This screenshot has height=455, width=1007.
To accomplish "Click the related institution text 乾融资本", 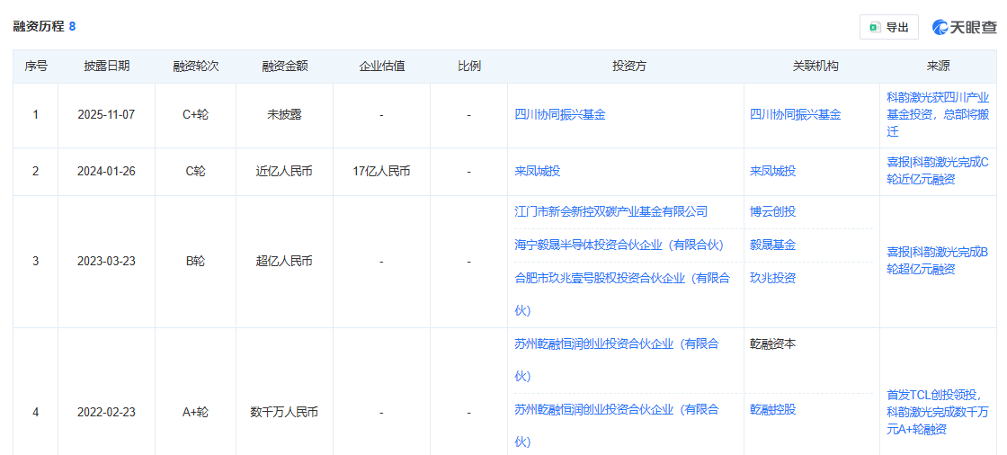I will [x=772, y=343].
